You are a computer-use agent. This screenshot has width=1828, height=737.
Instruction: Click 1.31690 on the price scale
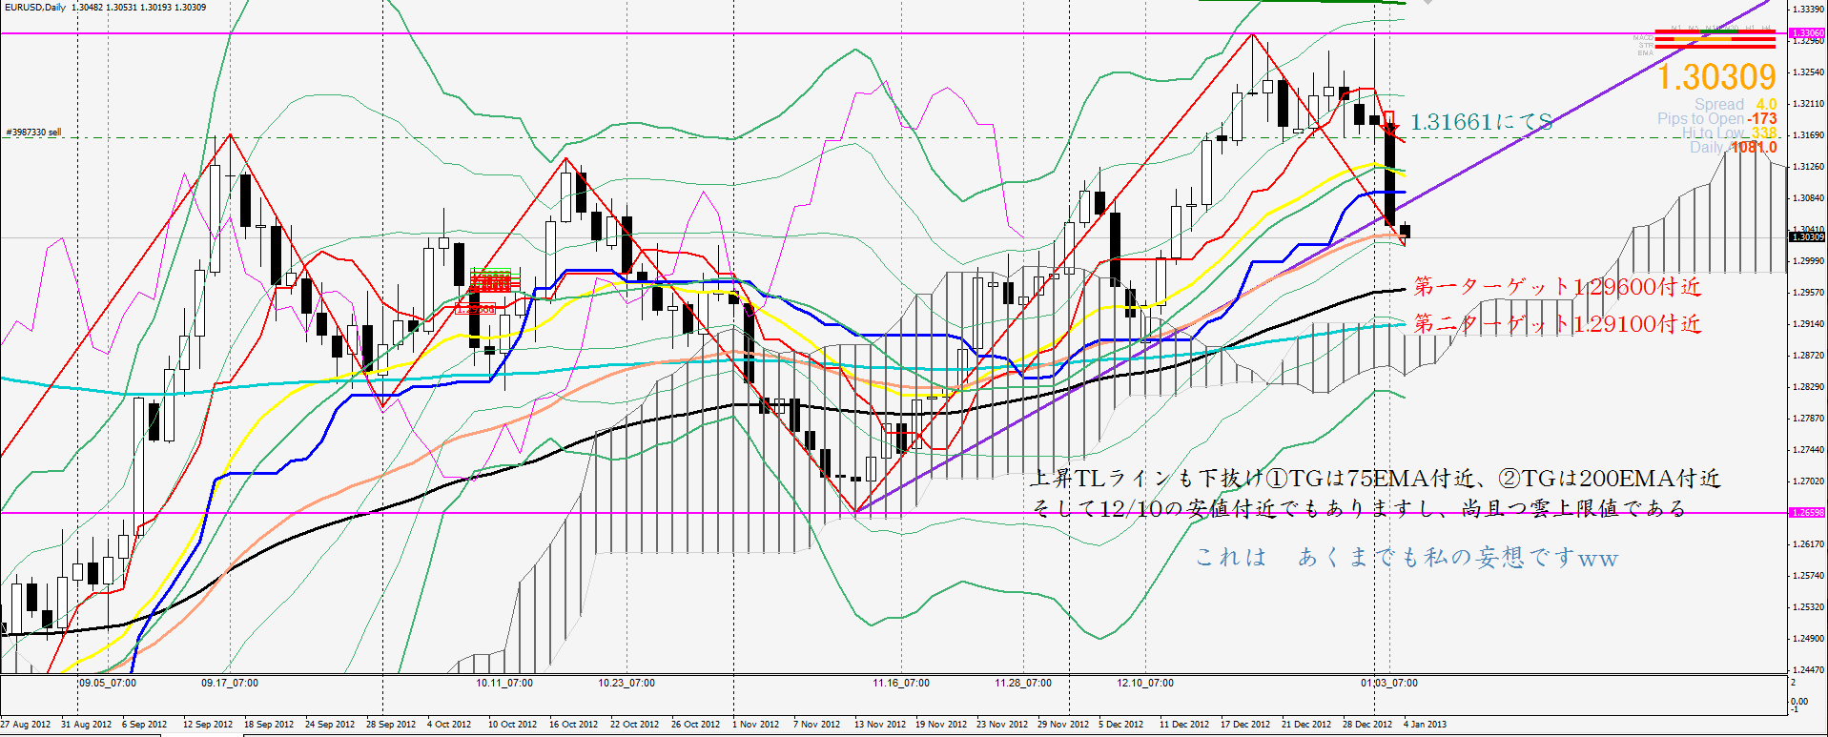point(1809,134)
